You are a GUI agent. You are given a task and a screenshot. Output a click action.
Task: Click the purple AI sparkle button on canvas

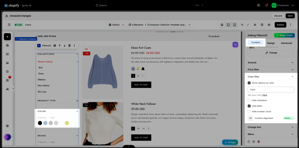point(235,45)
